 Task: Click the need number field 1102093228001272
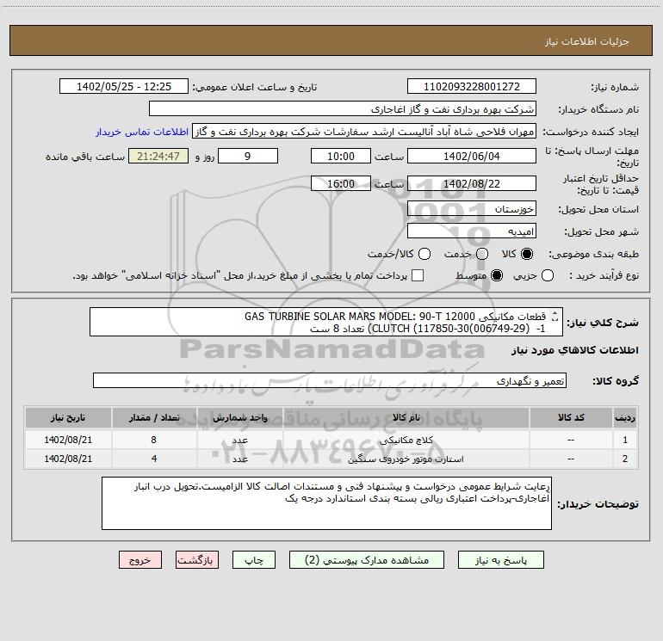(x=472, y=87)
